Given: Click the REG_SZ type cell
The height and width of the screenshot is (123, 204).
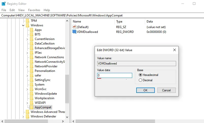Looking at the screenshot, I should [x=121, y=27].
